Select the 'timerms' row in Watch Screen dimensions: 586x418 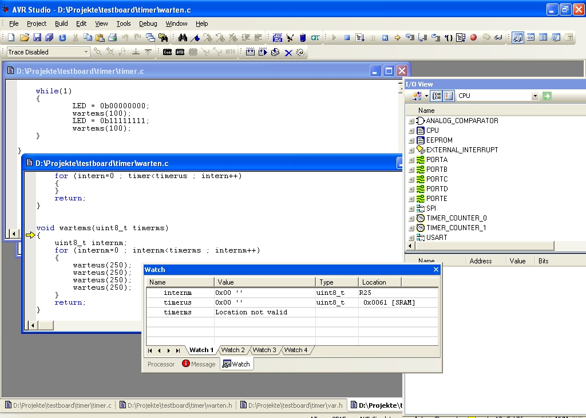292,312
